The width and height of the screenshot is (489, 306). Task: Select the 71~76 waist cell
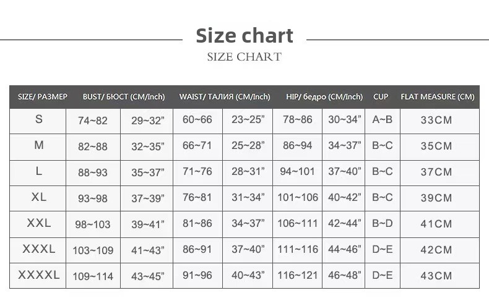[197, 172]
